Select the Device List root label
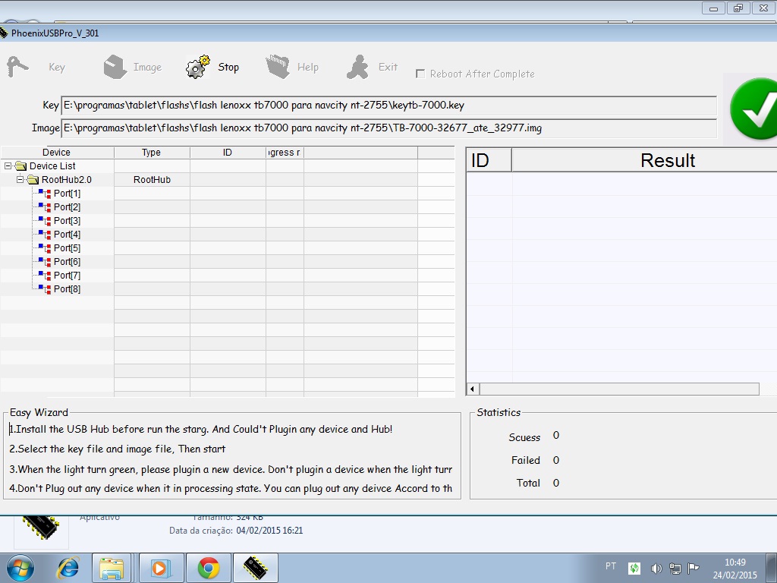 point(52,165)
